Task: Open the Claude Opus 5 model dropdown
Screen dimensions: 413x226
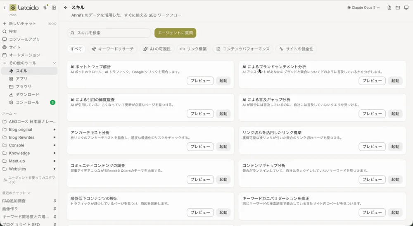Action: click(x=363, y=7)
